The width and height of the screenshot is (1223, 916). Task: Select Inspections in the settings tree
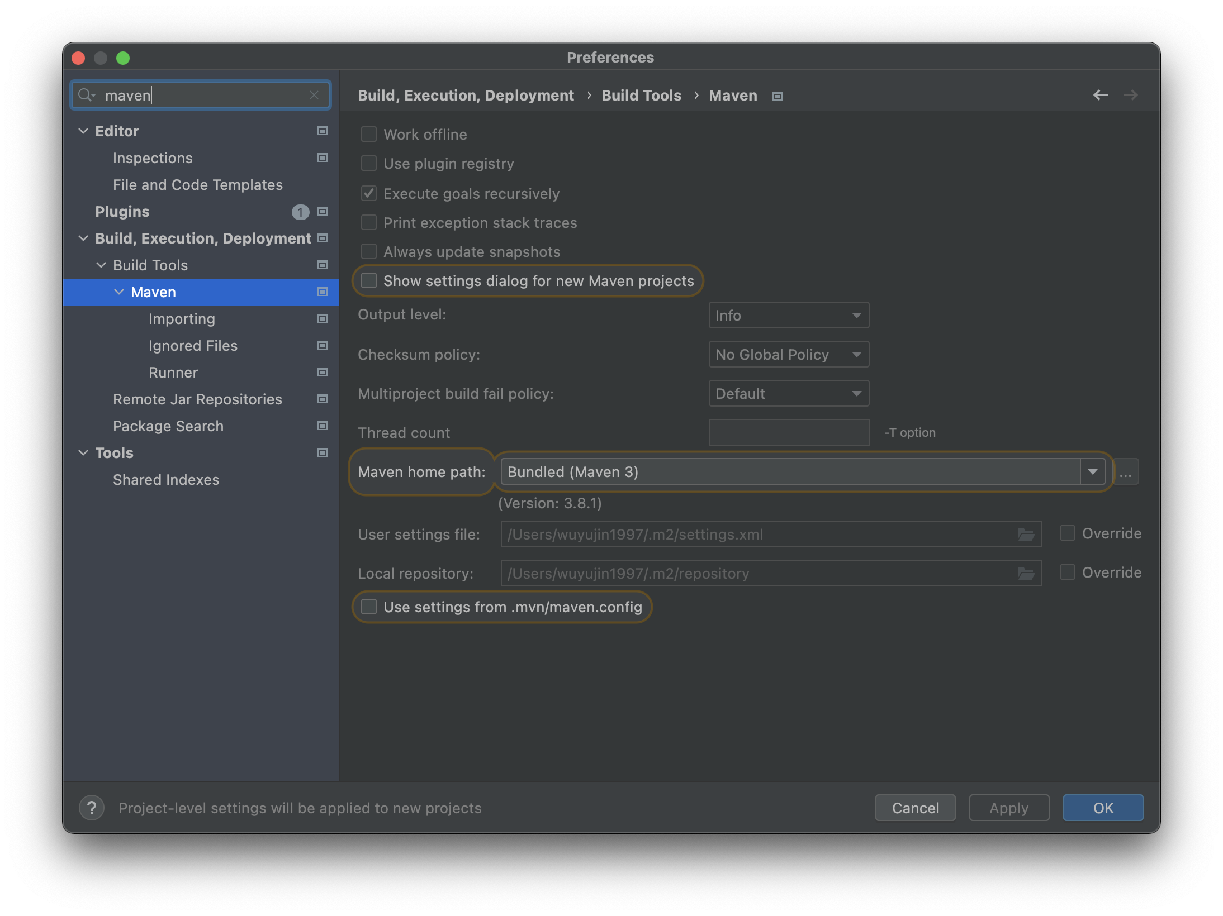pos(153,158)
